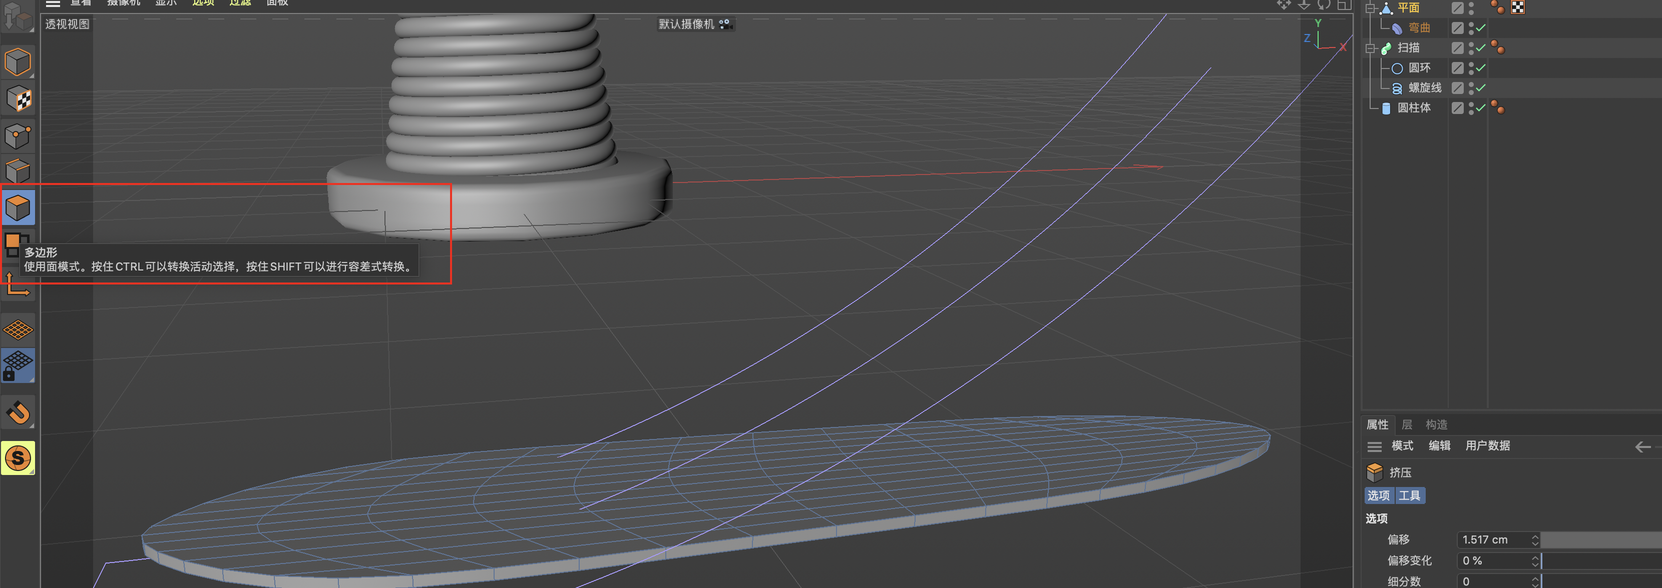
Task: Disable the 扫描 sweep object checkmark
Action: (1481, 47)
